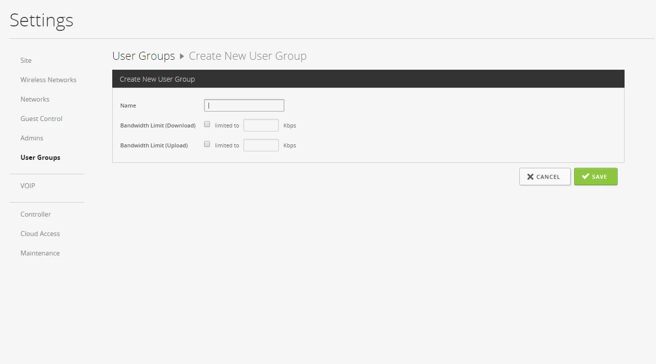Select User Groups in the sidebar
This screenshot has width=656, height=364.
coord(40,157)
